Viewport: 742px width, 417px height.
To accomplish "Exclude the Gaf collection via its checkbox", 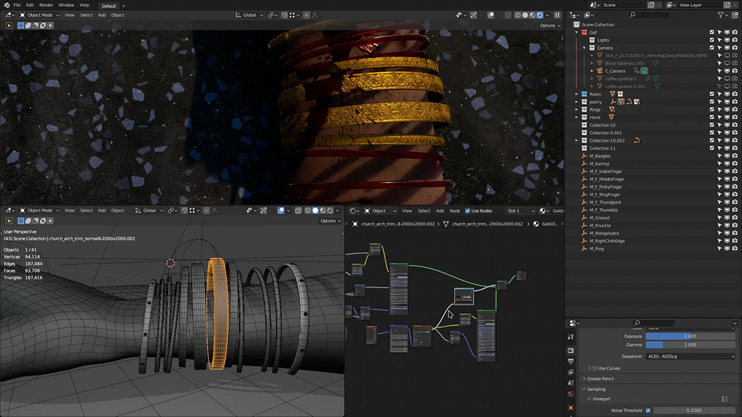I will [712, 32].
